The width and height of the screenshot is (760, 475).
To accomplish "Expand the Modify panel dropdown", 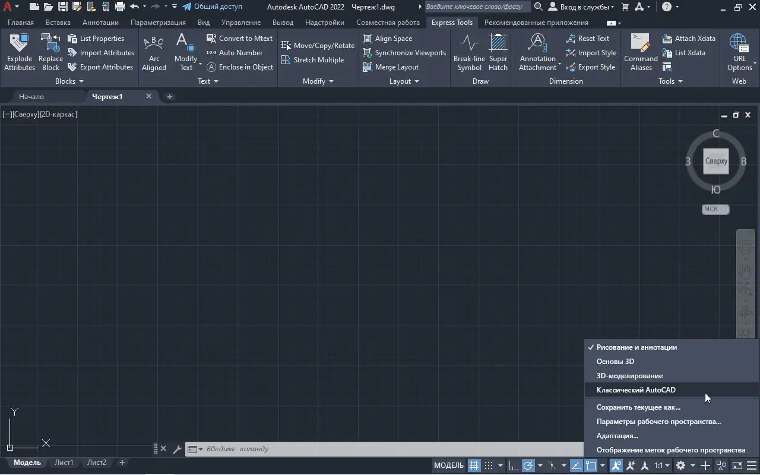I will pos(318,81).
